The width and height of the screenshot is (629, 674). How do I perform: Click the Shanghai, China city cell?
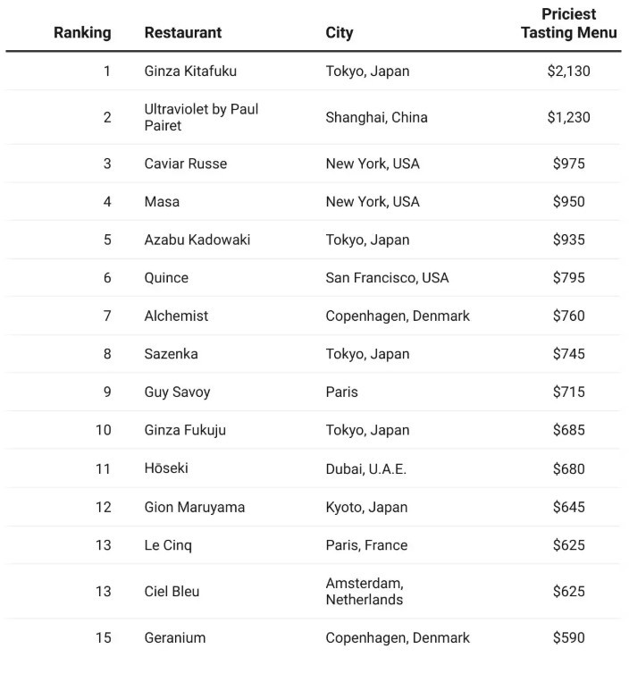pyautogui.click(x=376, y=117)
